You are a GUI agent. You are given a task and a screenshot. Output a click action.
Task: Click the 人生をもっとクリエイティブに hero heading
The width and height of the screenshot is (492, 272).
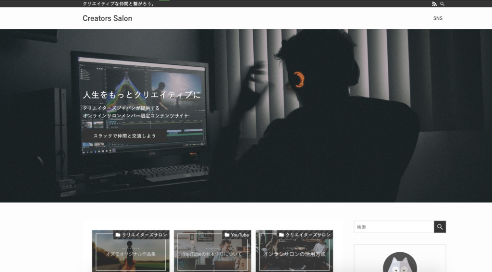pyautogui.click(x=142, y=95)
